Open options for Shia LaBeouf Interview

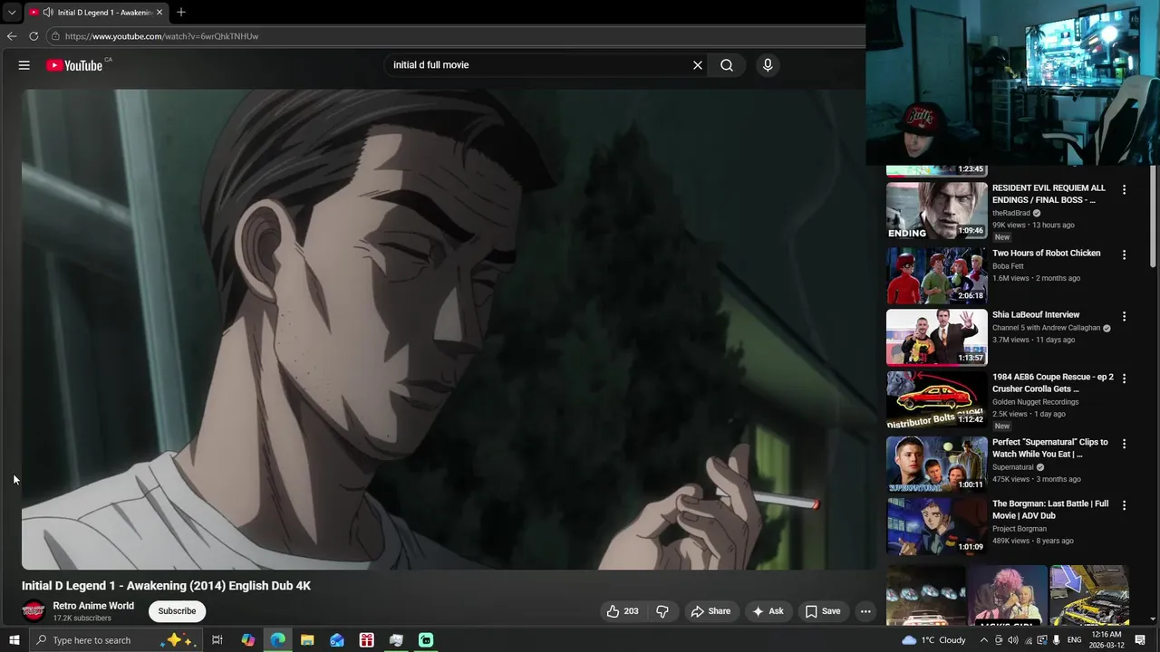tap(1124, 317)
